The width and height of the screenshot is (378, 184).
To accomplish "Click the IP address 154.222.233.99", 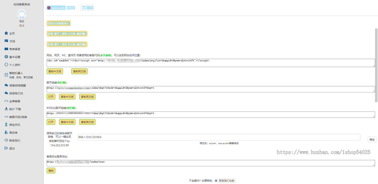I will pos(59,145).
